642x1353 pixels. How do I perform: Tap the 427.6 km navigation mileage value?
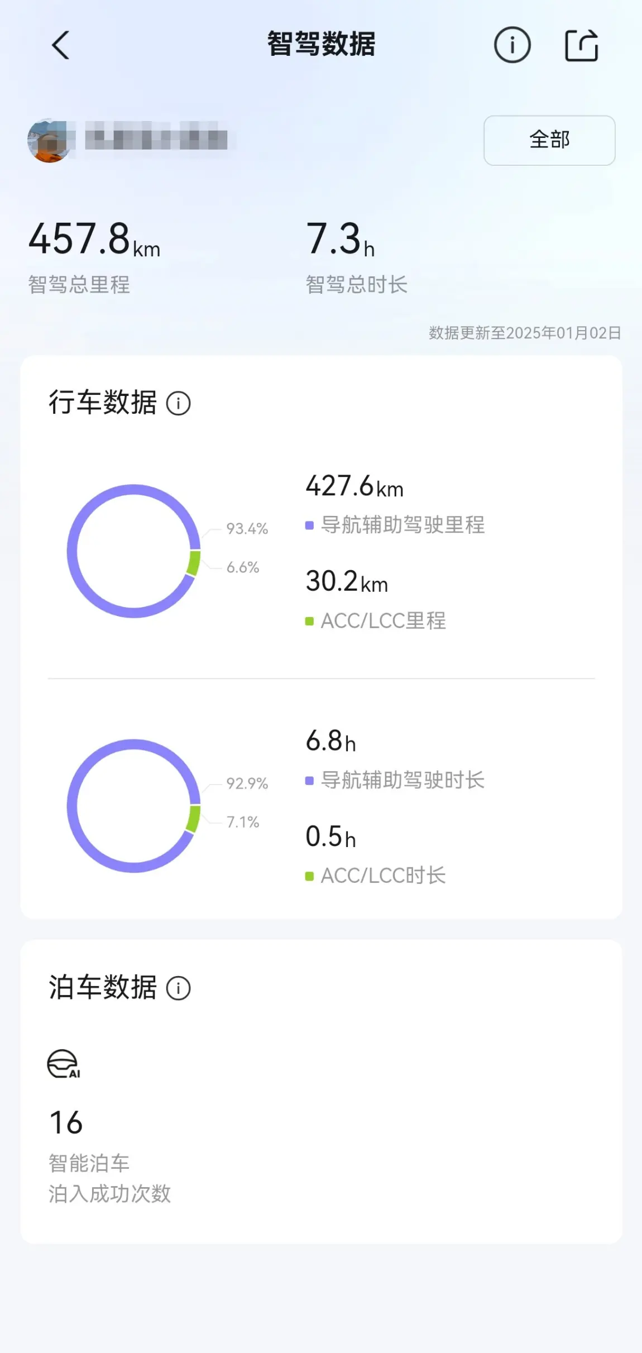tap(354, 486)
